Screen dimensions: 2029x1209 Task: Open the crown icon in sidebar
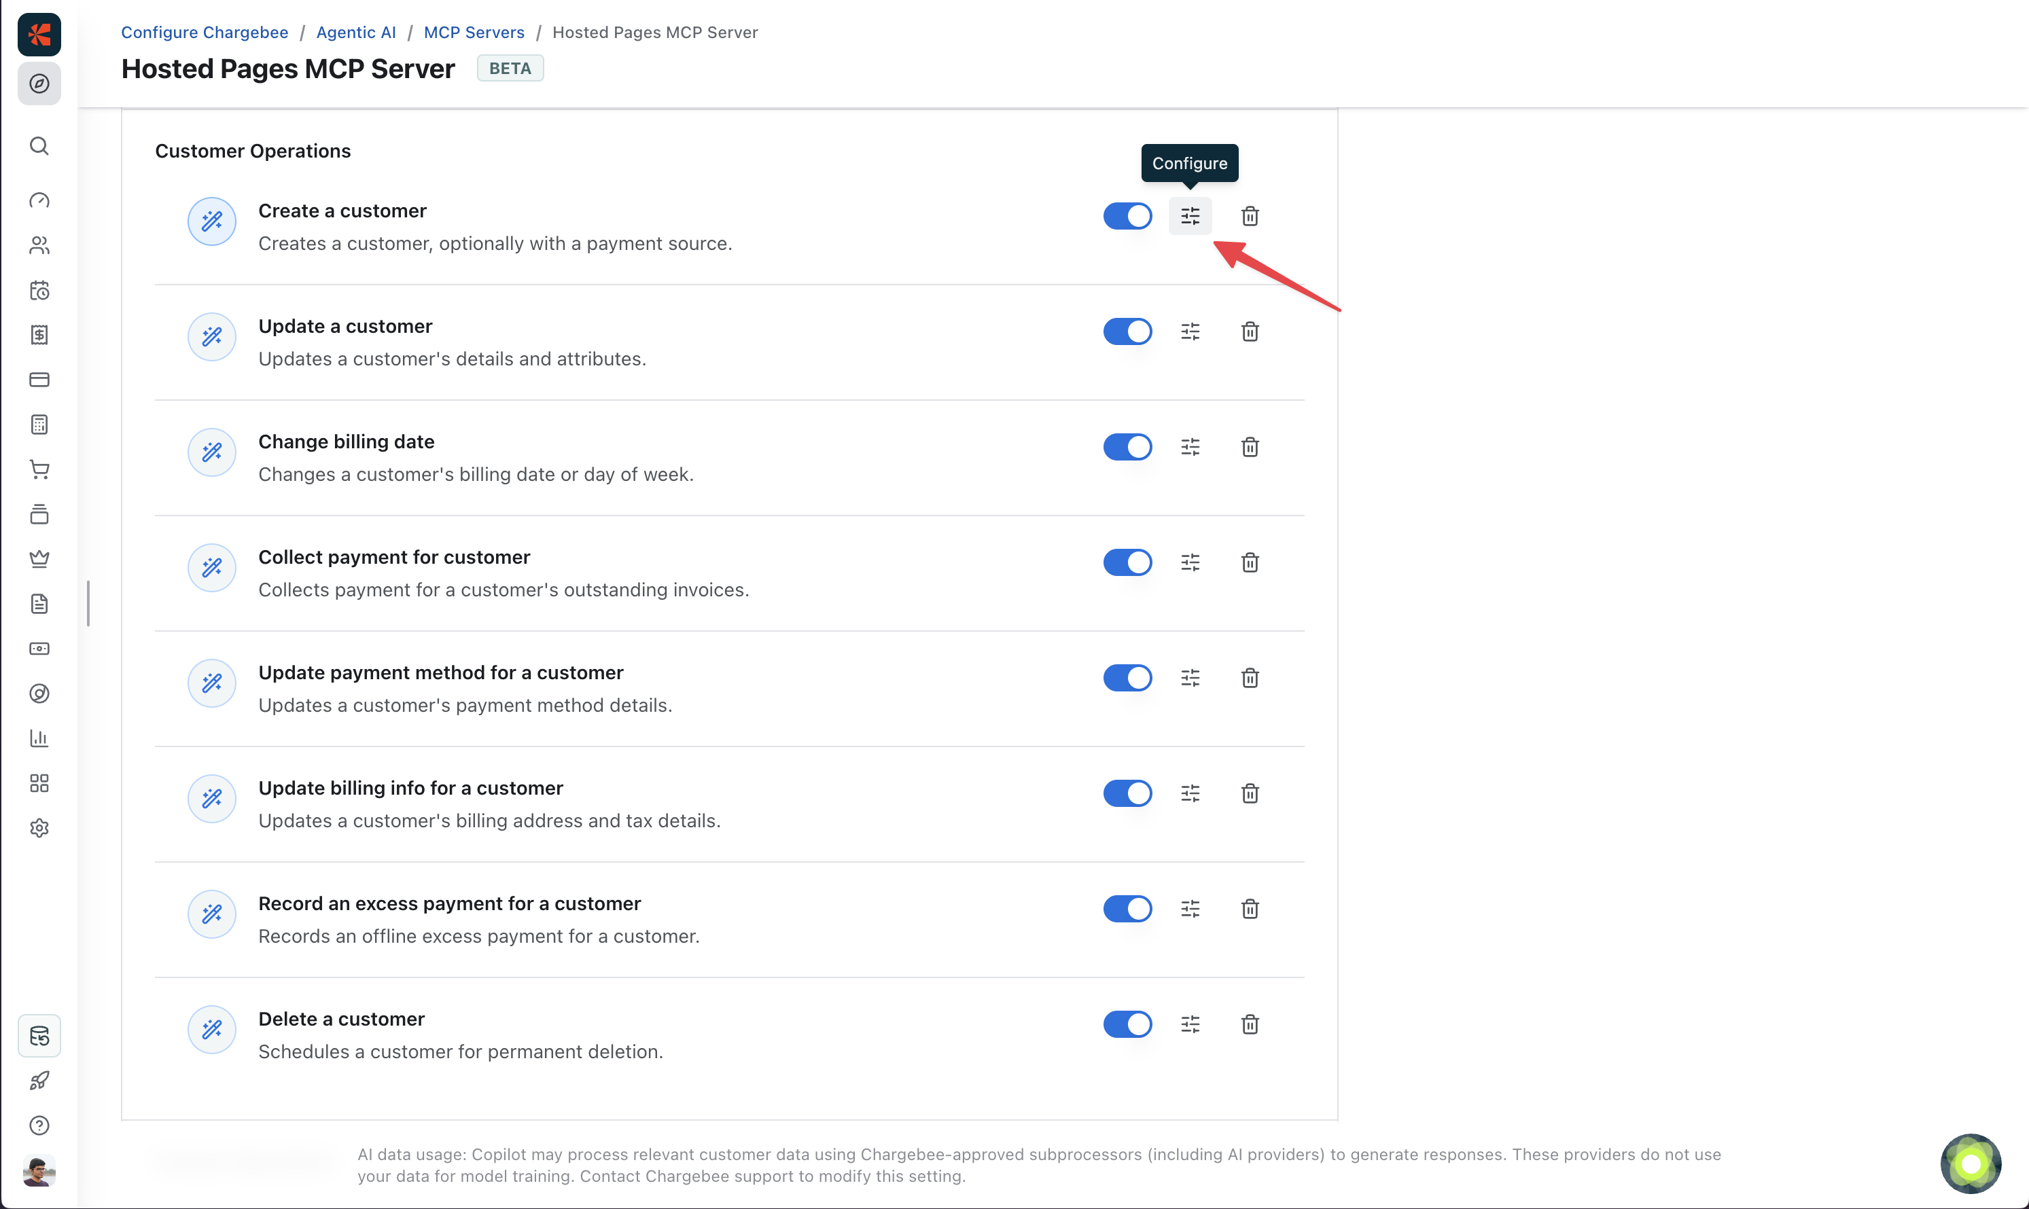[x=39, y=559]
